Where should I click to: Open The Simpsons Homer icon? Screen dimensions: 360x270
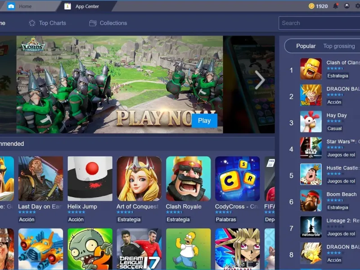click(188, 249)
